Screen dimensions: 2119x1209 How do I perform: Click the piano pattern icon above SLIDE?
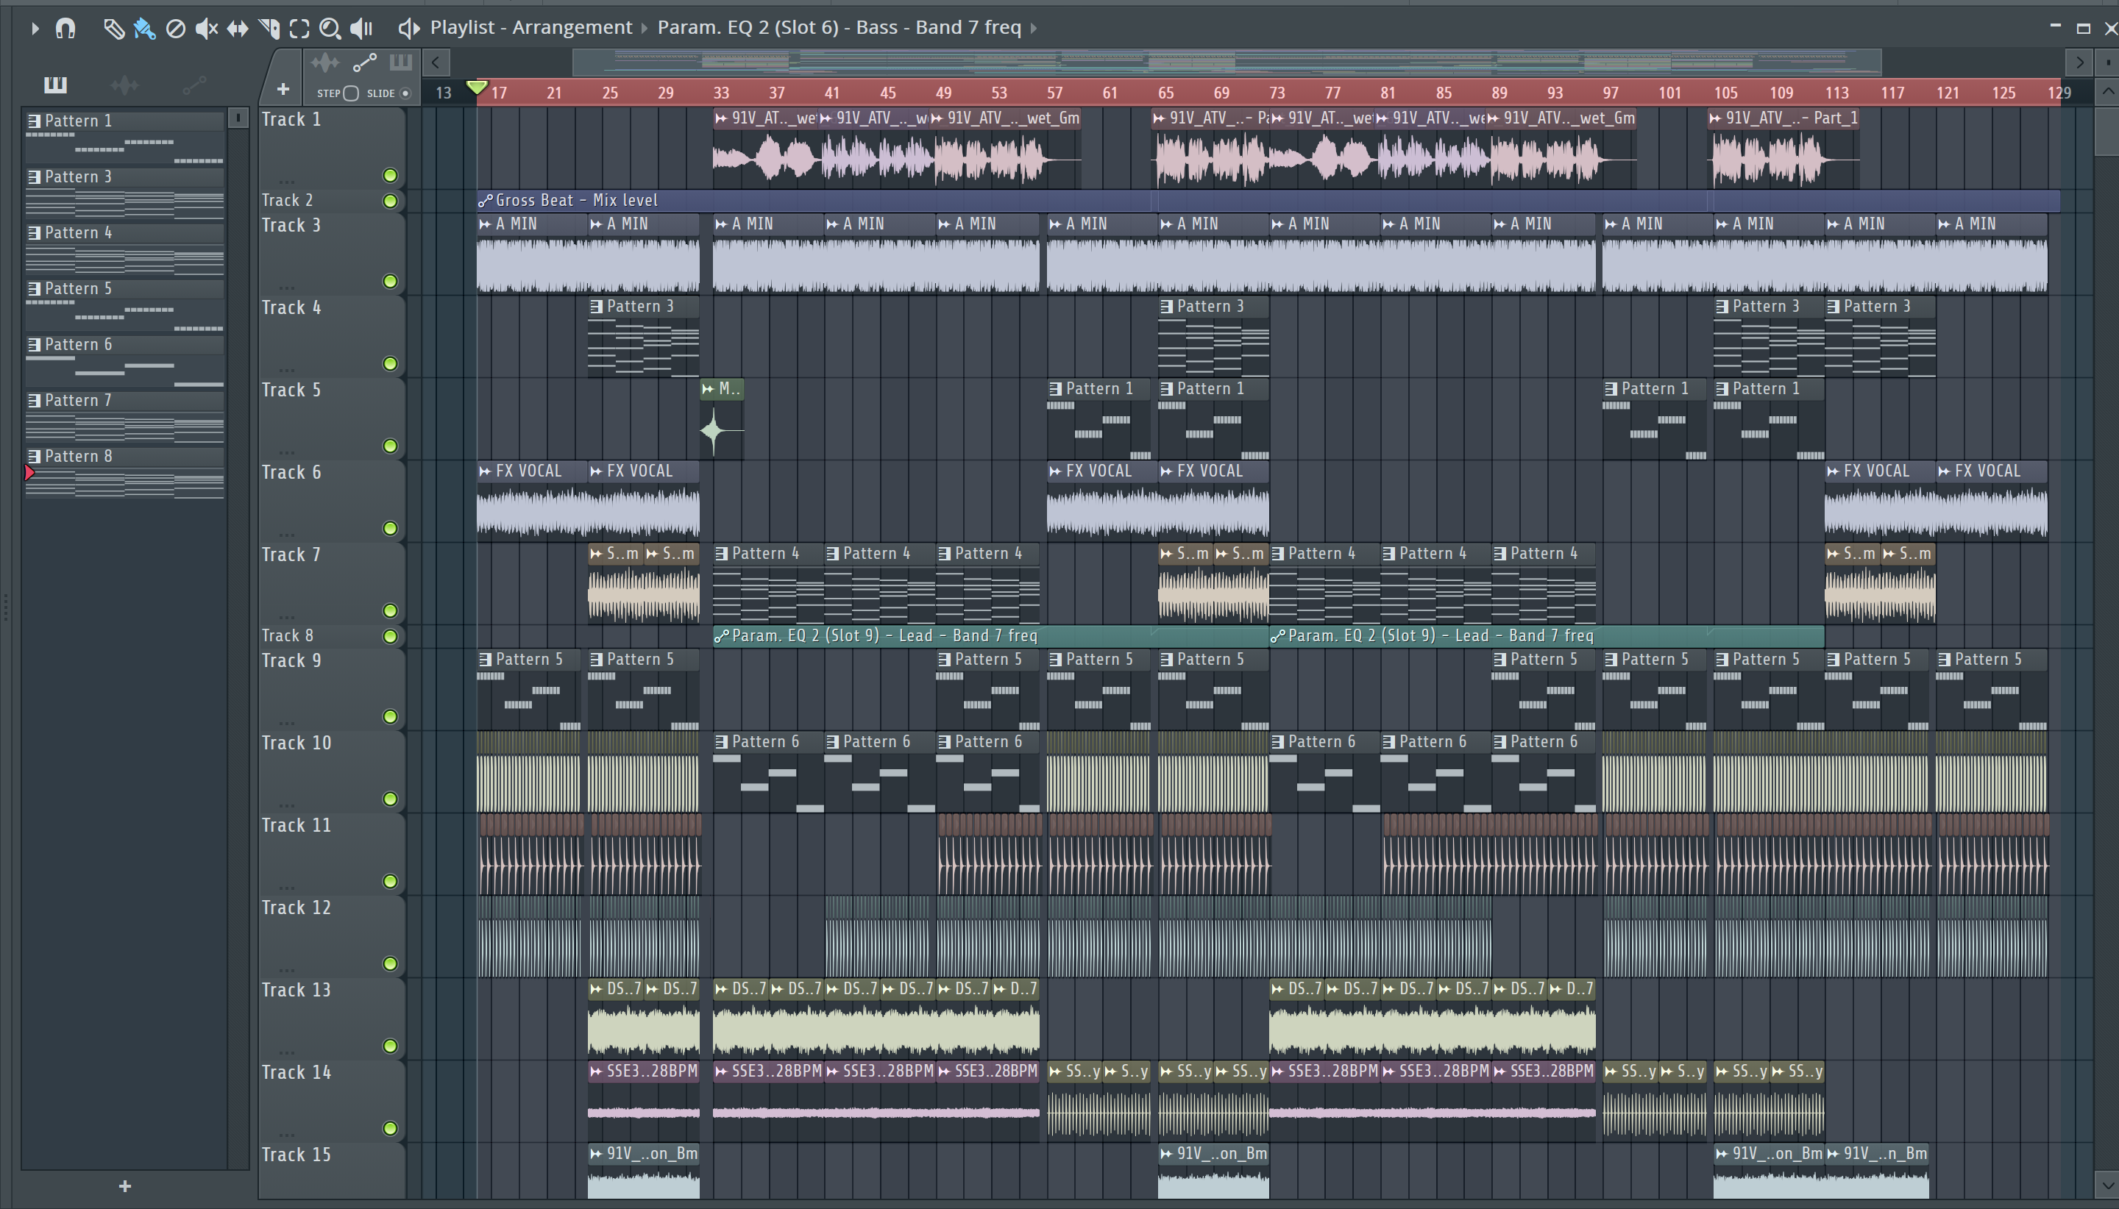click(400, 63)
